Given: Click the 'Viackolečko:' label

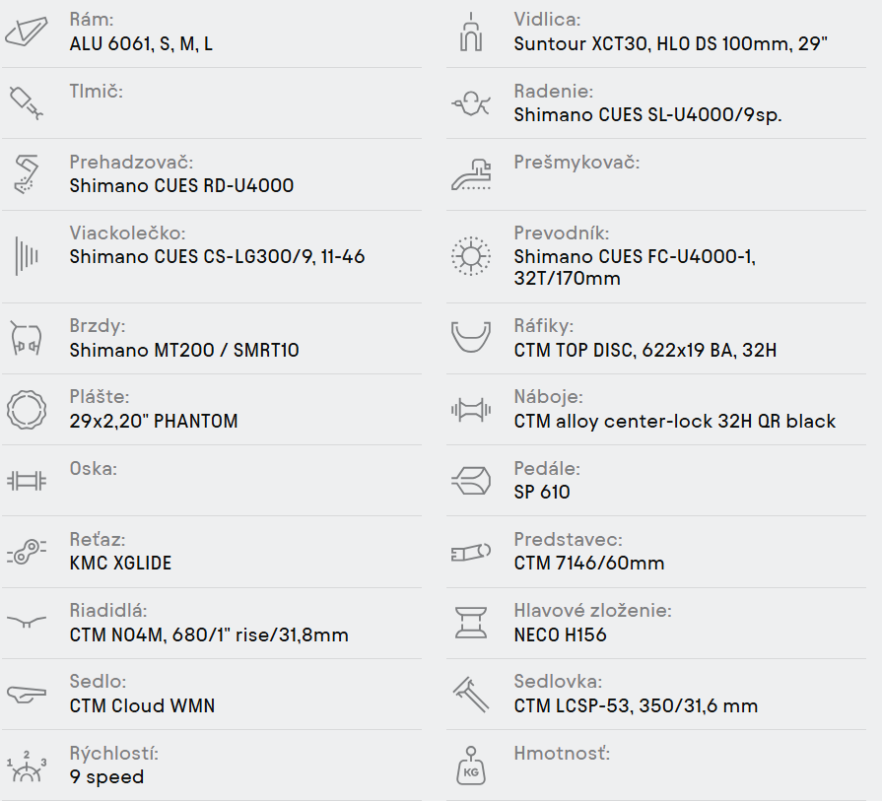Looking at the screenshot, I should pyautogui.click(x=128, y=233).
